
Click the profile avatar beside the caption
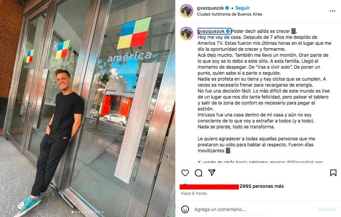(186, 34)
